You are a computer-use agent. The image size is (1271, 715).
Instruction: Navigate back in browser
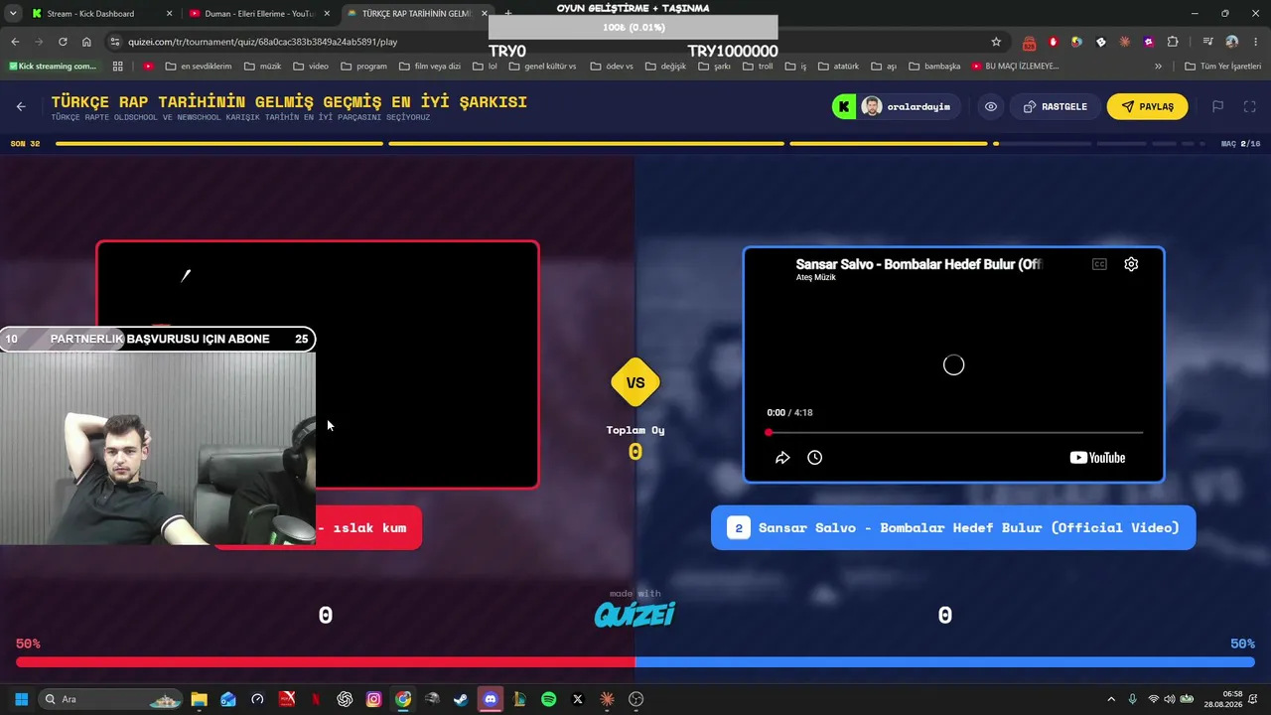[15, 42]
